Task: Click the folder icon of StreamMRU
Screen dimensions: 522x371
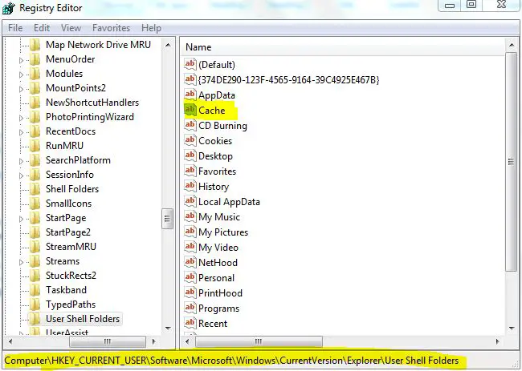Action: click(x=35, y=247)
